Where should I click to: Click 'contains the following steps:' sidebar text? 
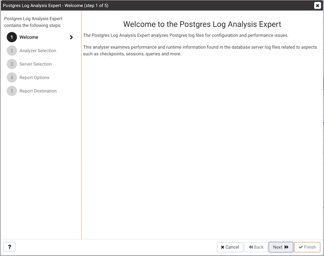click(x=33, y=26)
